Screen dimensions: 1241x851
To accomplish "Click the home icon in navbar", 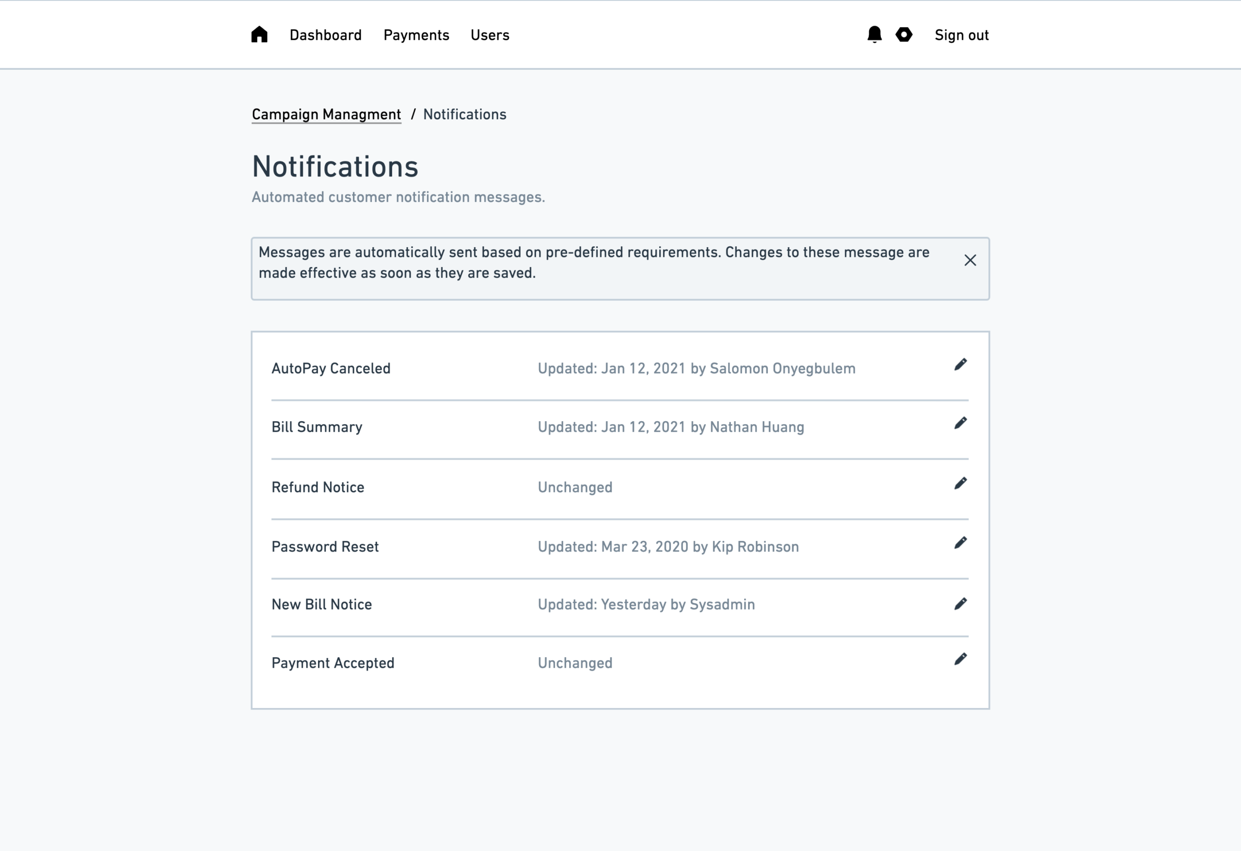I will tap(259, 35).
